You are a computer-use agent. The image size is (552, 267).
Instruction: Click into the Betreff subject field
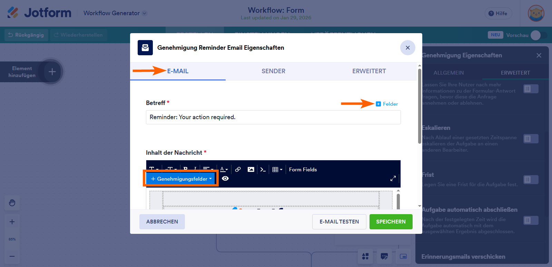(273, 117)
